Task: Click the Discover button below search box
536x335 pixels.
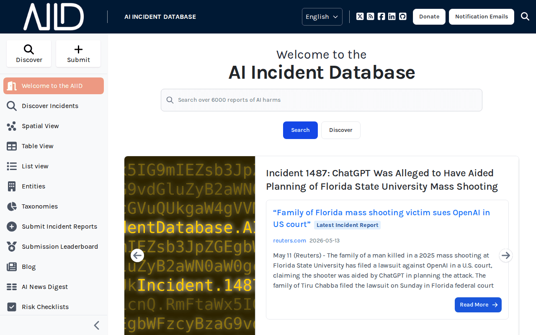Action: 341,130
